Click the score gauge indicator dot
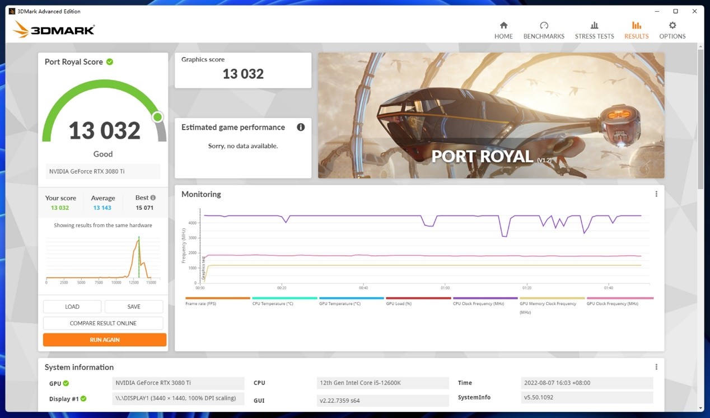 click(158, 117)
